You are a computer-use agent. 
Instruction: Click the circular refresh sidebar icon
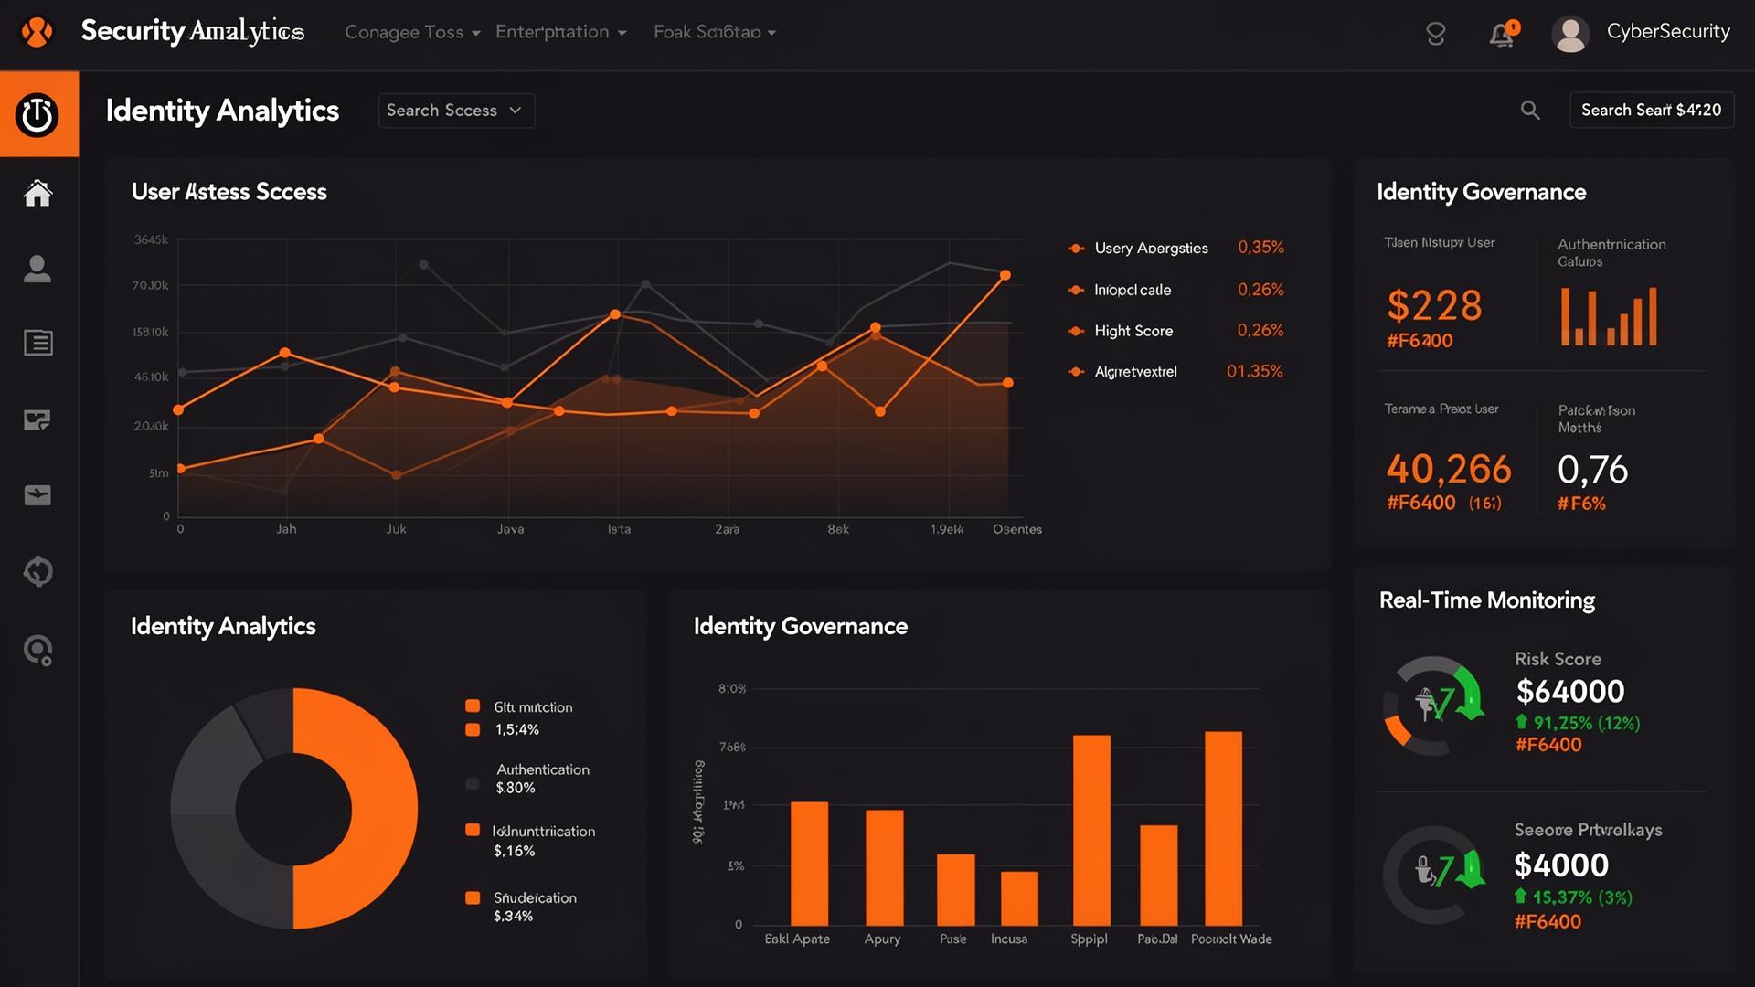coord(37,572)
